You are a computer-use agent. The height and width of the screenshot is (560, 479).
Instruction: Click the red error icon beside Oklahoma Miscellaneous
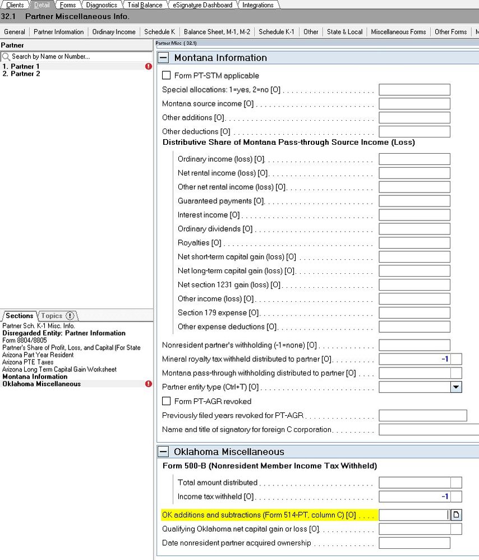tap(148, 384)
